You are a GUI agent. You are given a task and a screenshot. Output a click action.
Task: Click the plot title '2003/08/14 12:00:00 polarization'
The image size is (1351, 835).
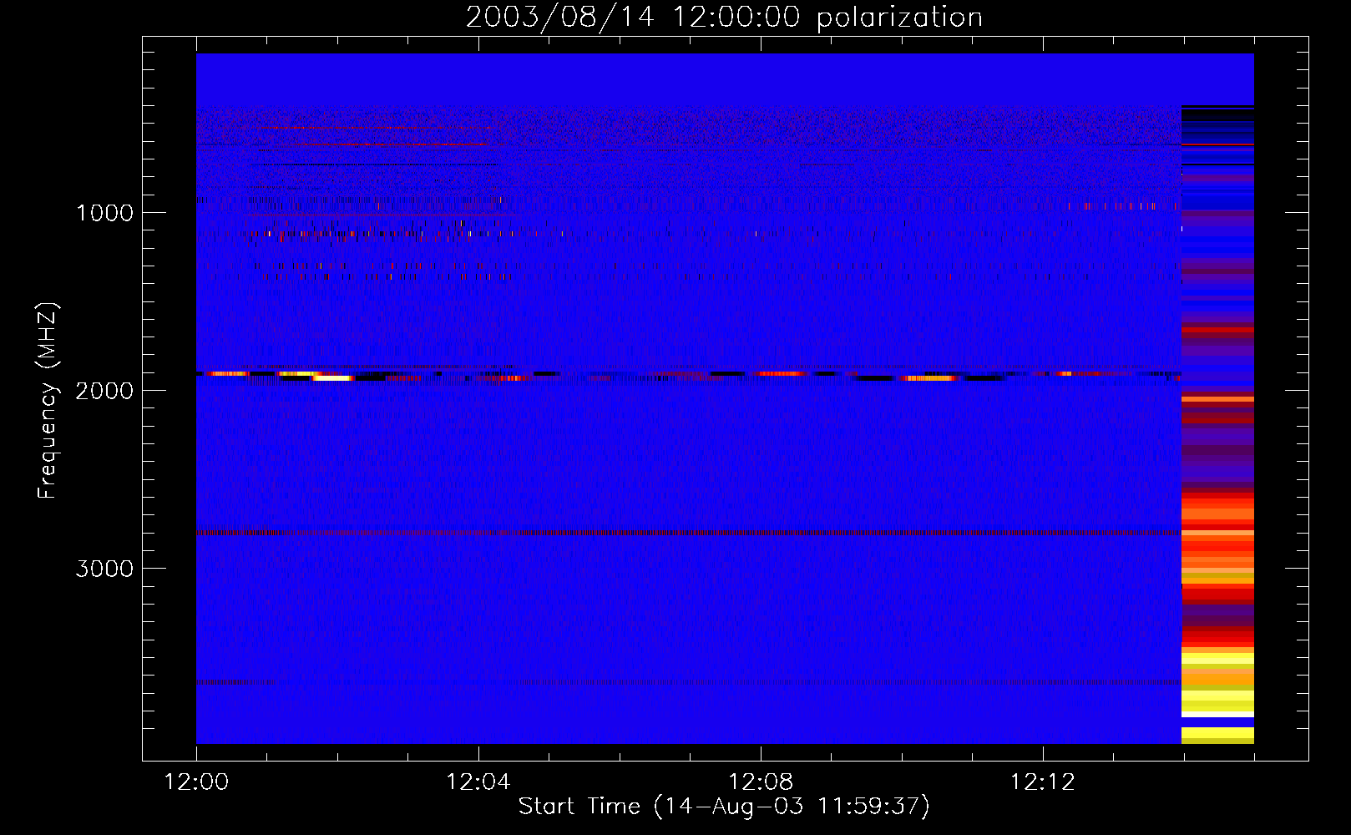pos(724,17)
